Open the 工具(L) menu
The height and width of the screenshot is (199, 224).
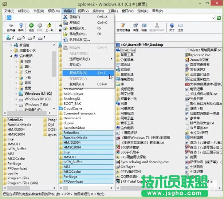click(113, 11)
